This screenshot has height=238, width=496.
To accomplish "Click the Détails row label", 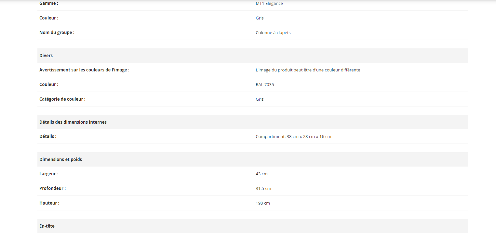I will (48, 136).
